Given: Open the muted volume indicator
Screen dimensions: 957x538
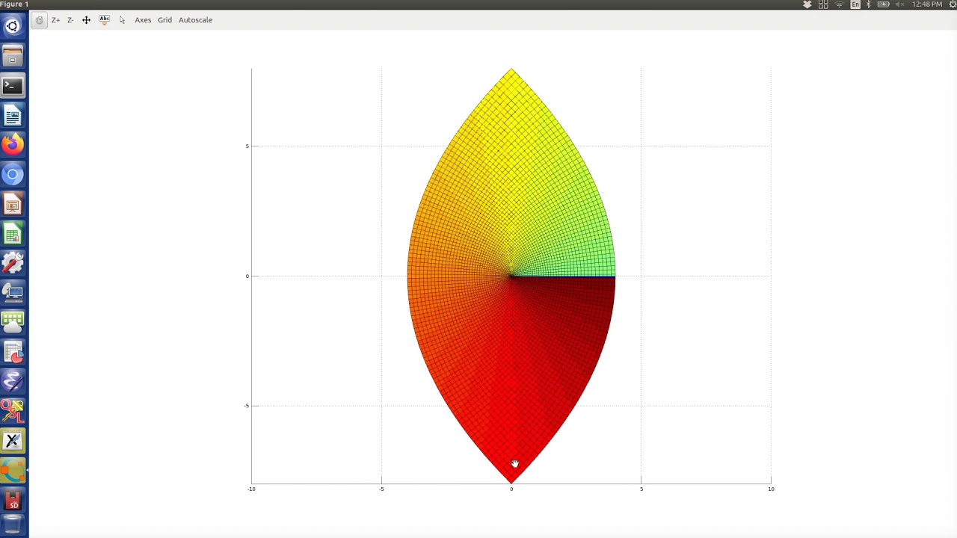Looking at the screenshot, I should (899, 4).
